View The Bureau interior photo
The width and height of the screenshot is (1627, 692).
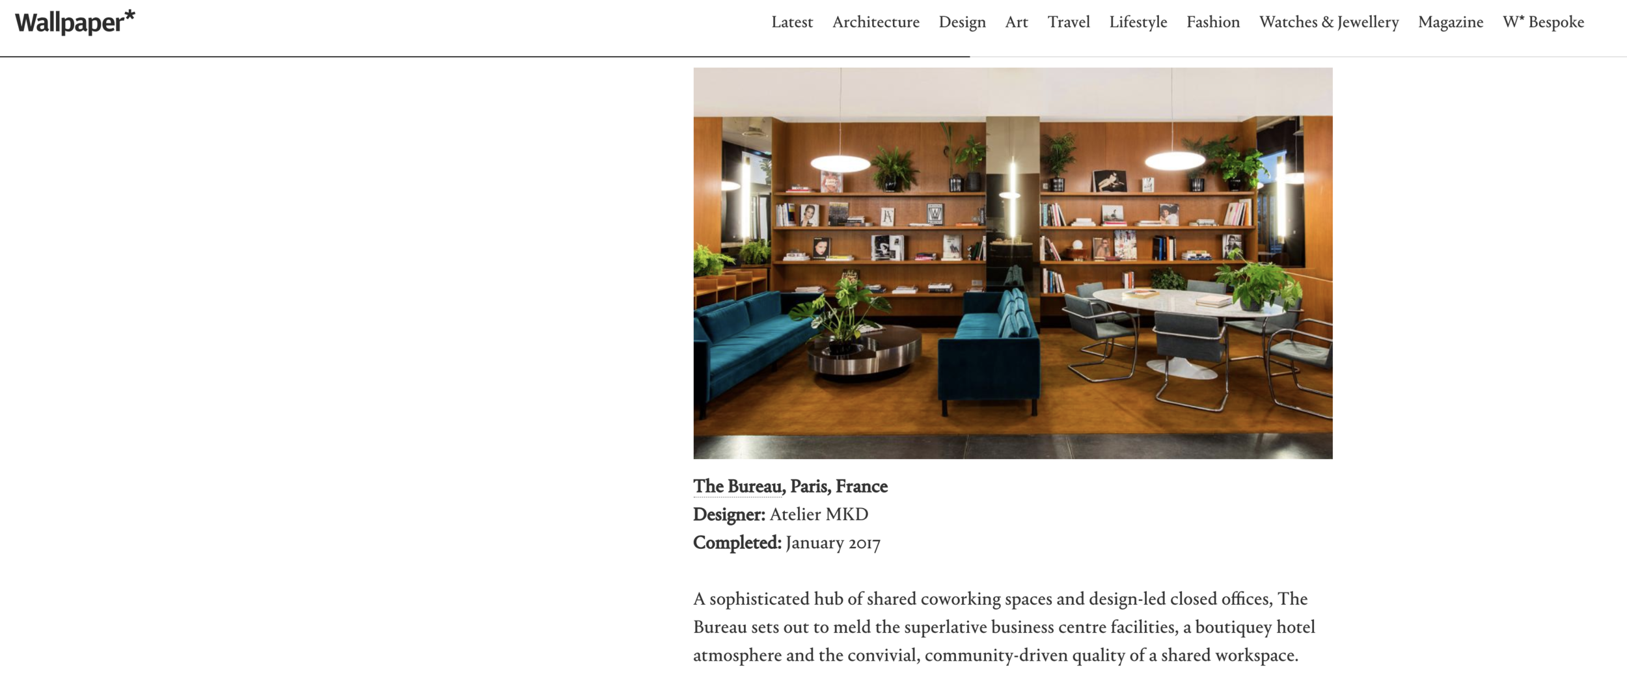[x=1013, y=263]
